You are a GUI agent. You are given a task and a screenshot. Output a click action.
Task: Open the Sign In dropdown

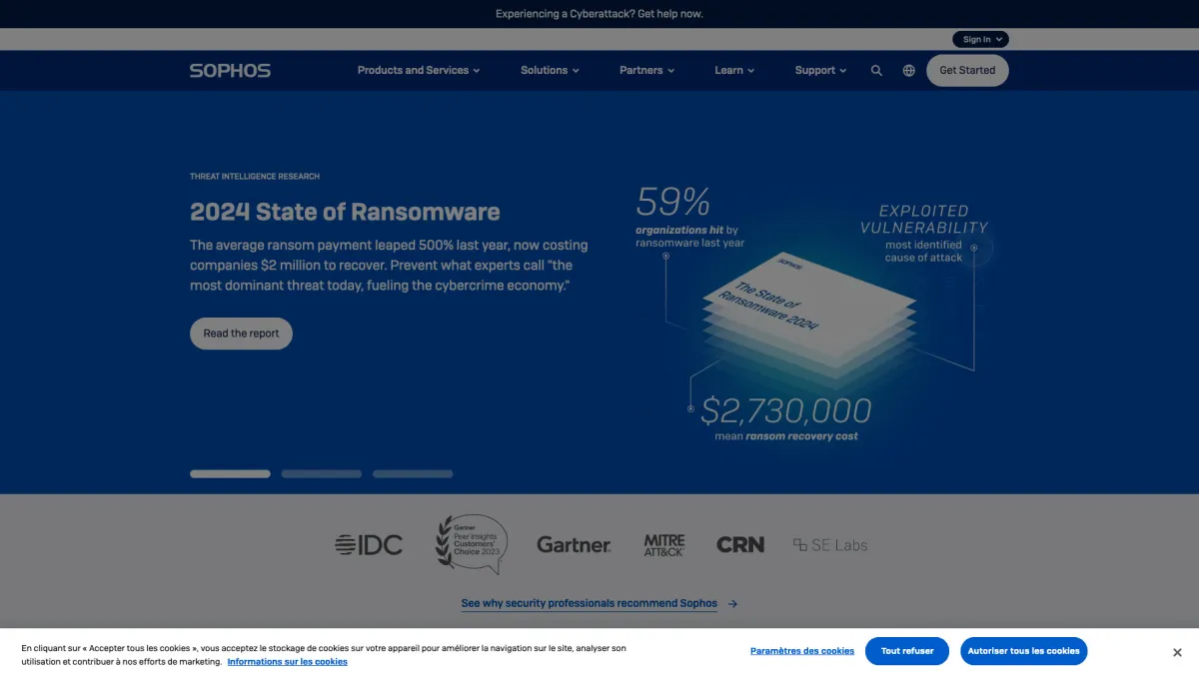tap(980, 40)
